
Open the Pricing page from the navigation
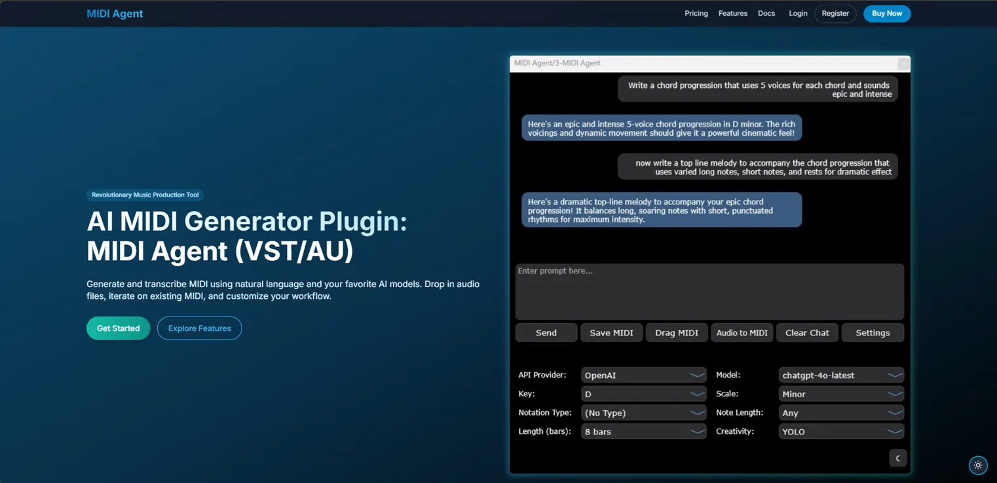[x=696, y=13]
